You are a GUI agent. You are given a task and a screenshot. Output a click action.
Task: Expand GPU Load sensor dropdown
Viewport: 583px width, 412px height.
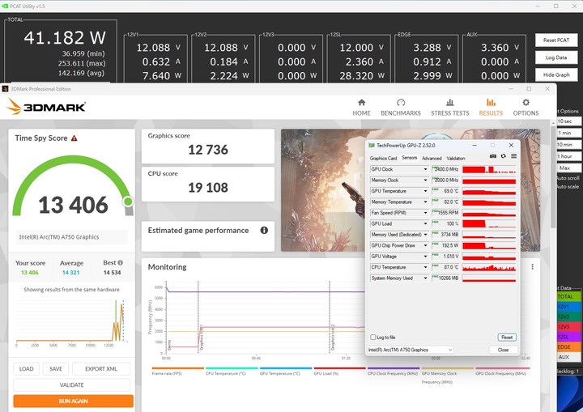[x=426, y=223]
